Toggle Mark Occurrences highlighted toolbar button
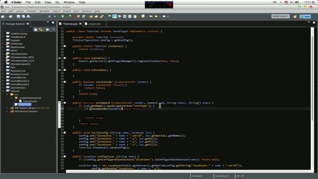The height and width of the screenshot is (179, 318). tap(115, 16)
